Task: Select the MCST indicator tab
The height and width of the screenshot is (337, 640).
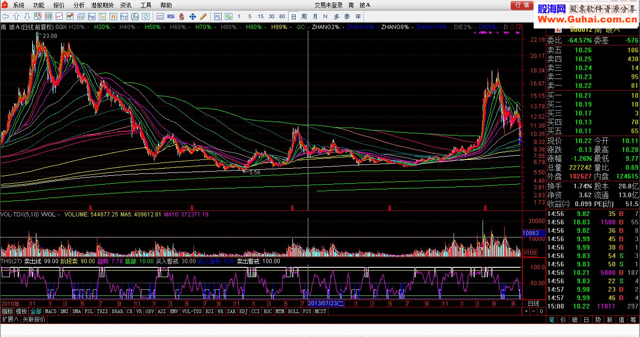Action: [320, 311]
